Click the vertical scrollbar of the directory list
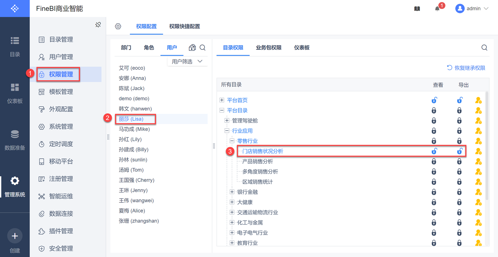 click(487, 146)
